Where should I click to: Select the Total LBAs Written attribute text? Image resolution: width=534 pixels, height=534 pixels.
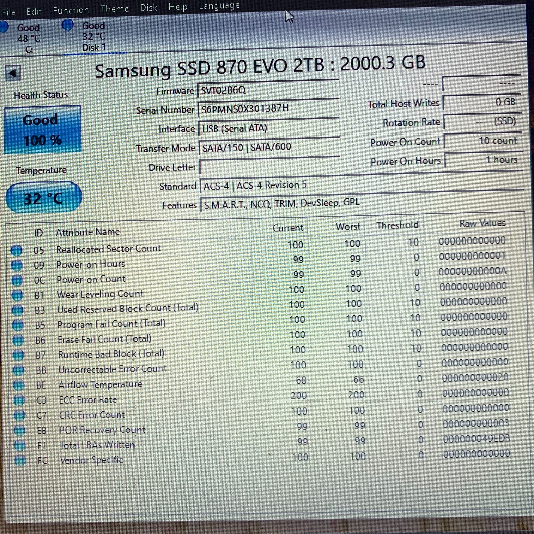[97, 445]
